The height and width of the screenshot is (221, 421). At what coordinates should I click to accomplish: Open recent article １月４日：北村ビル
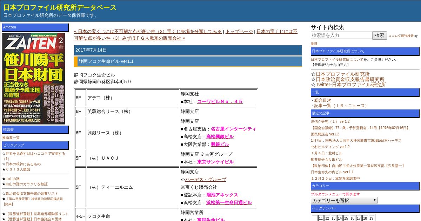click(x=327, y=153)
